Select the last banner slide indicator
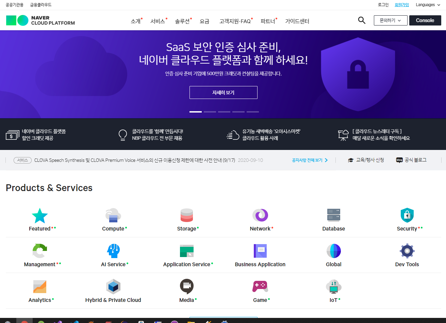 253,112
